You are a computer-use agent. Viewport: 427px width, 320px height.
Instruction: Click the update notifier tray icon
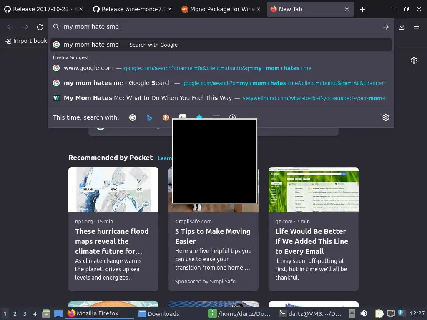[402, 313]
